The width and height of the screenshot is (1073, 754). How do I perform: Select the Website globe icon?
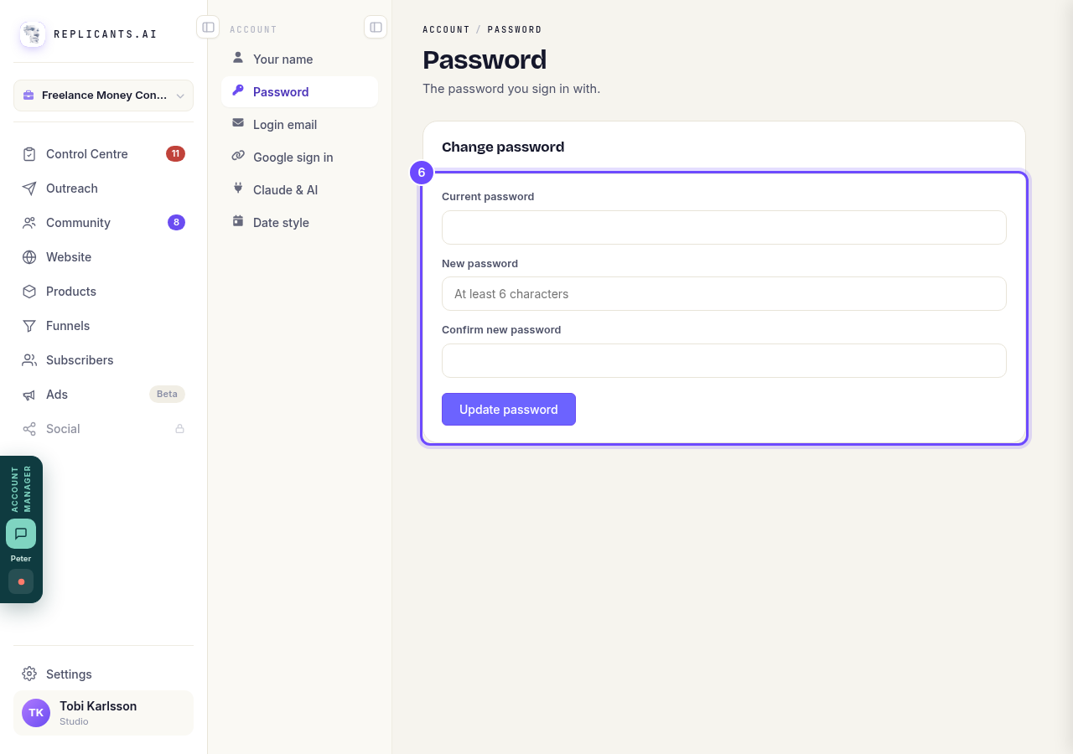point(29,257)
